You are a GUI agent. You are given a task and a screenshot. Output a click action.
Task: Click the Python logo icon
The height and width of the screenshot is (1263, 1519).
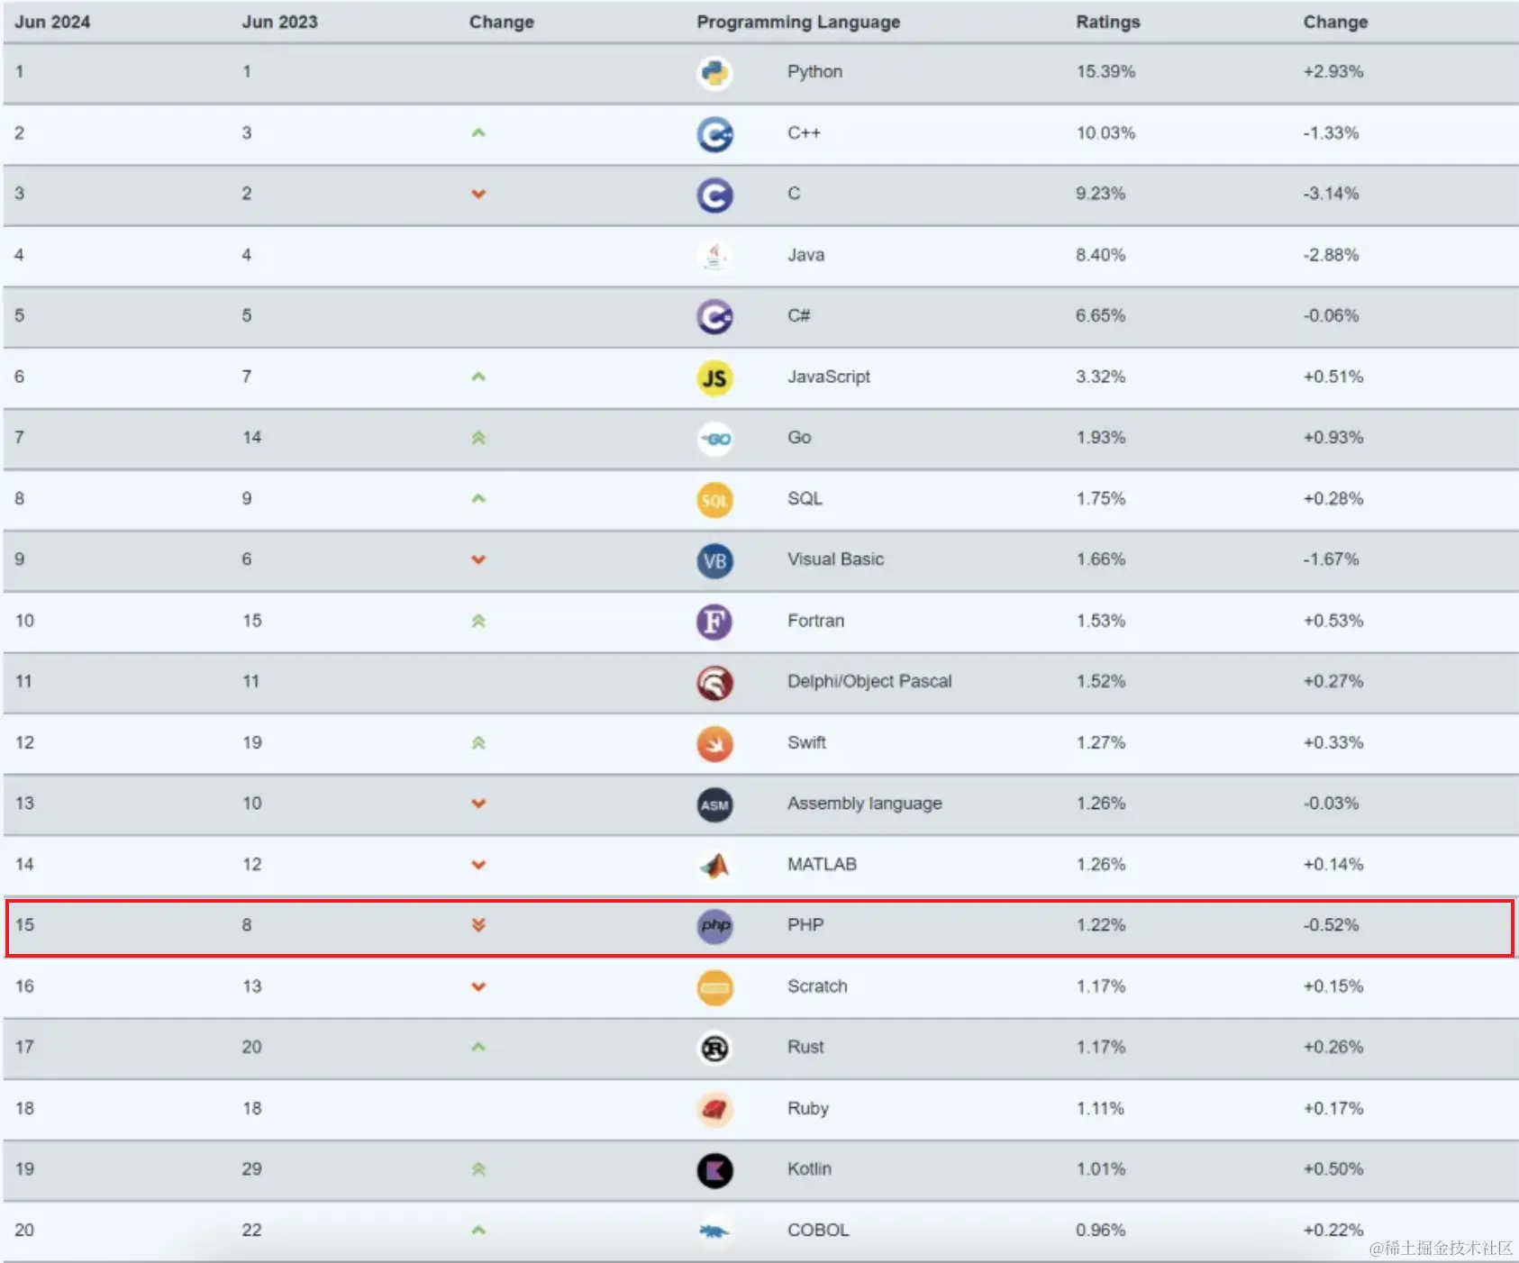[x=714, y=73]
